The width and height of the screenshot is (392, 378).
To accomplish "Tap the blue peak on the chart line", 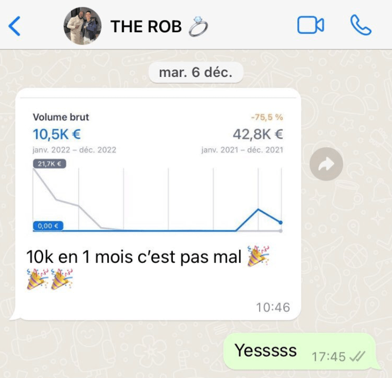I will click(258, 209).
